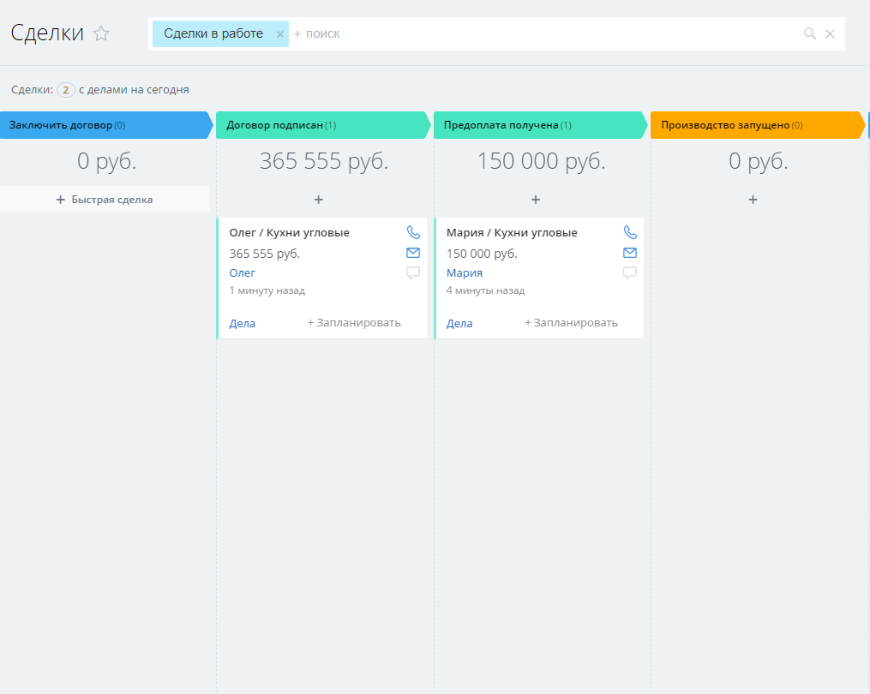Click the phone icon on Олег's deal
870x694 pixels.
(x=413, y=232)
